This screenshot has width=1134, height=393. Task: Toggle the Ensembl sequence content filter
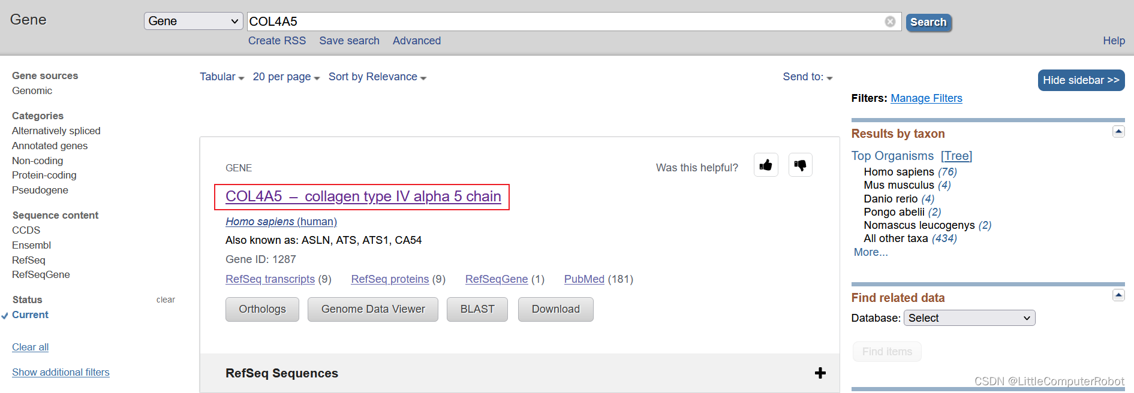(x=31, y=245)
